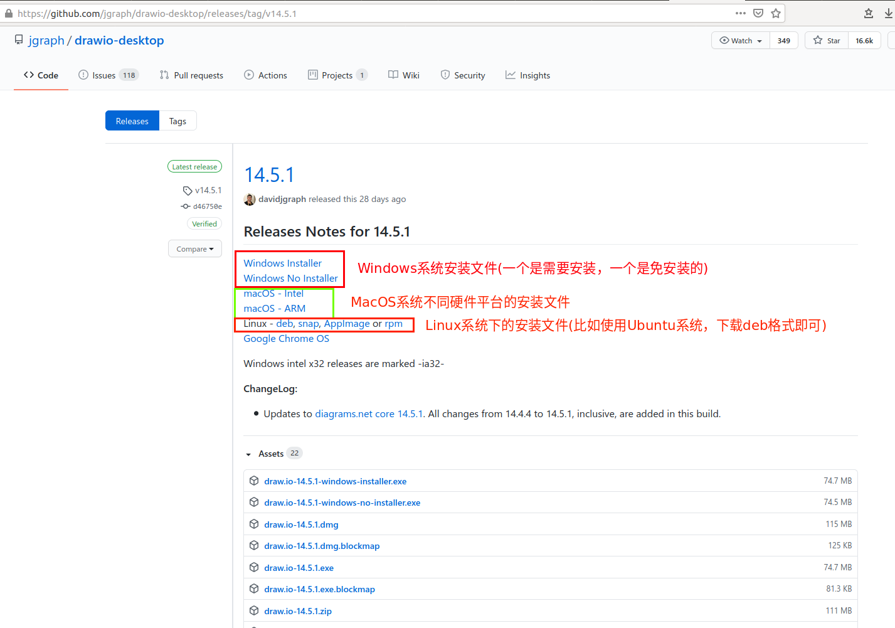Screen dimensions: 895x628
Task: Open the Code tab
Action: pyautogui.click(x=41, y=75)
